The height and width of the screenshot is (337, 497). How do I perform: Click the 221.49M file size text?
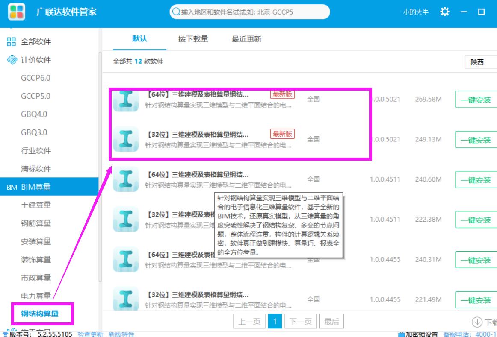pyautogui.click(x=428, y=299)
